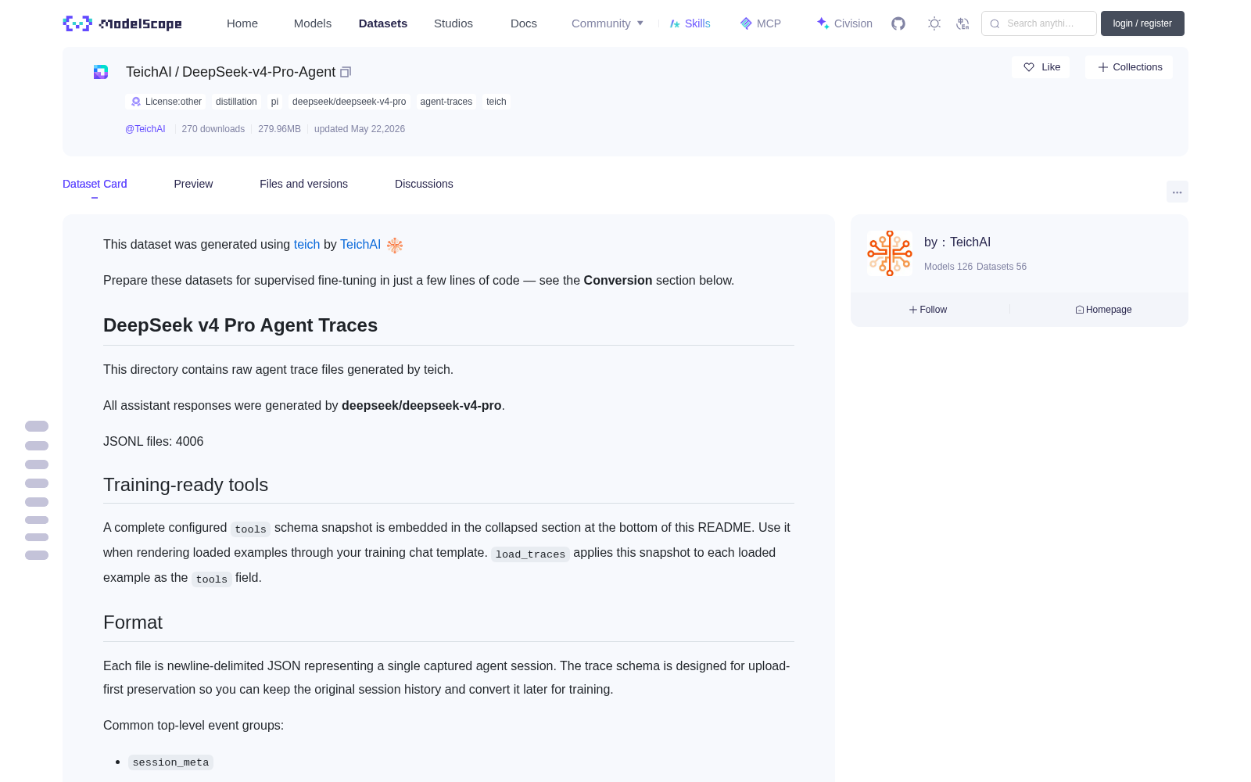Click the dataset avatar icon beside TeichAI

coord(101,72)
